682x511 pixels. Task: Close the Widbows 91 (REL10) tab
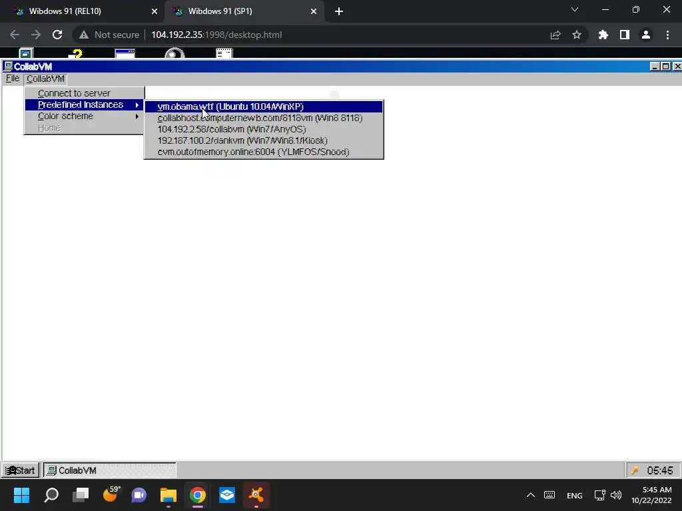point(155,11)
